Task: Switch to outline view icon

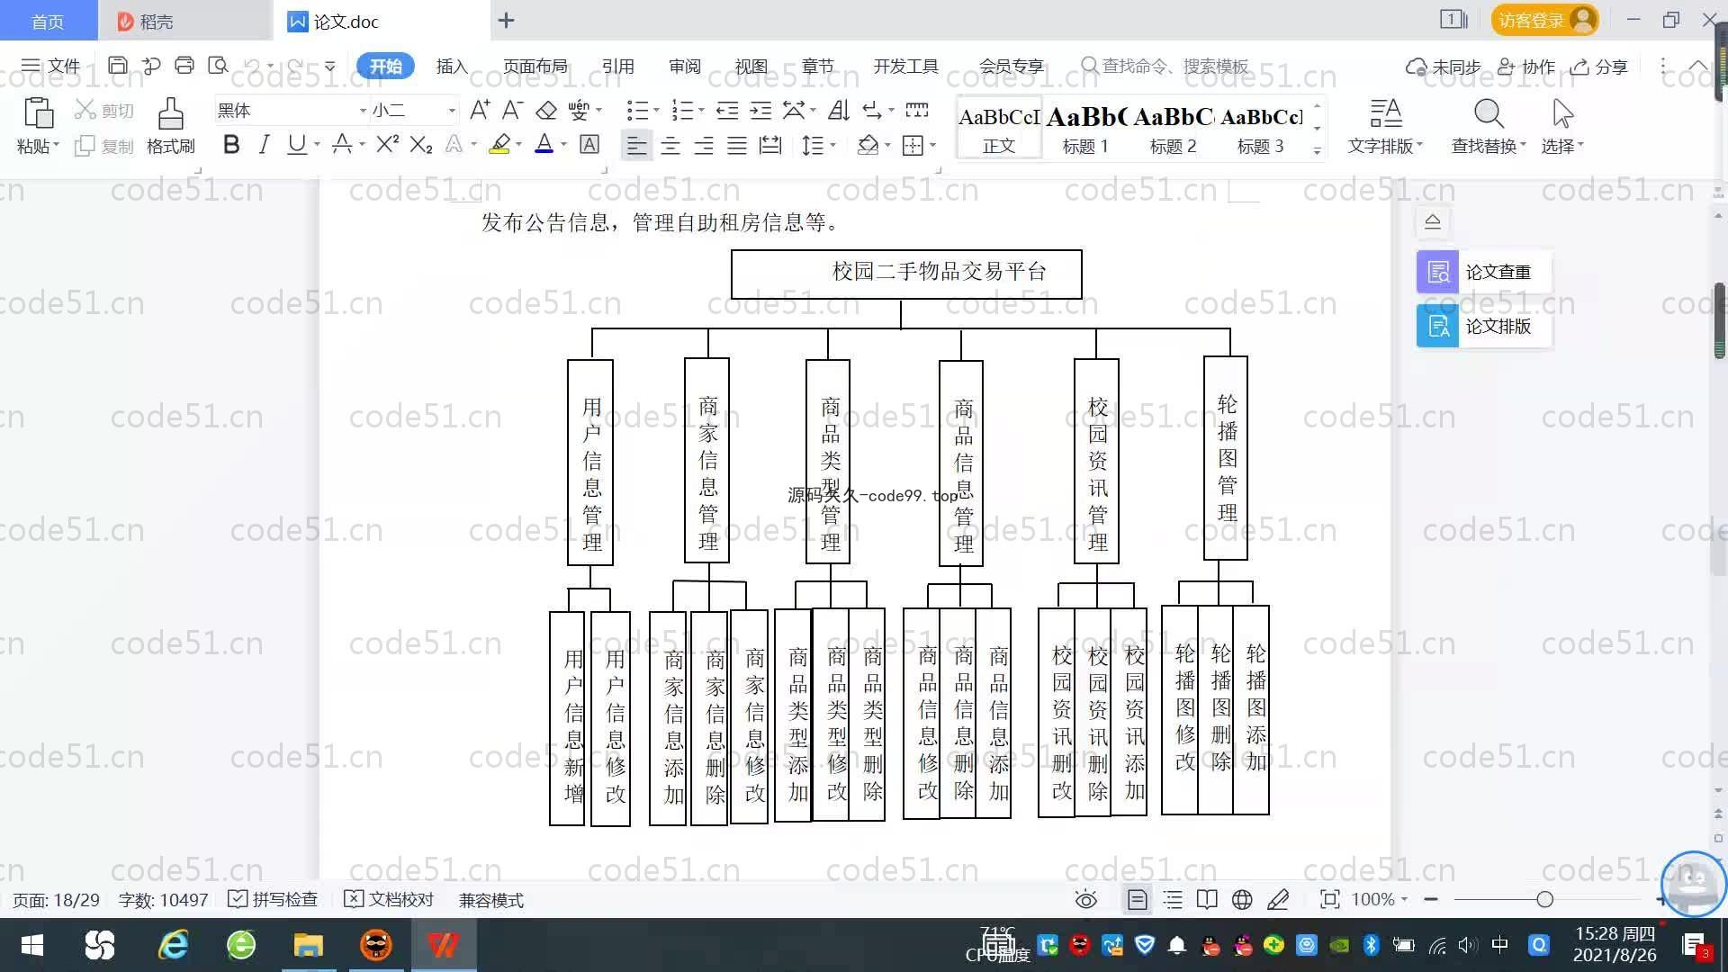Action: click(x=1173, y=899)
